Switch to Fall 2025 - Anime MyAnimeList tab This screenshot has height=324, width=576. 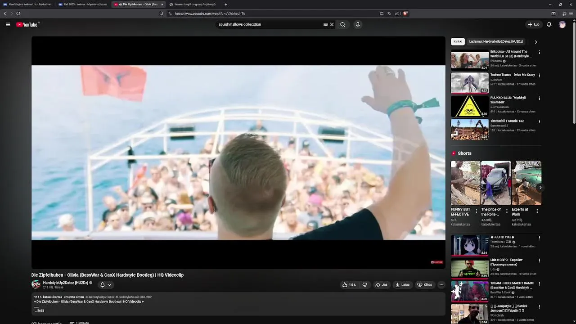83,4
